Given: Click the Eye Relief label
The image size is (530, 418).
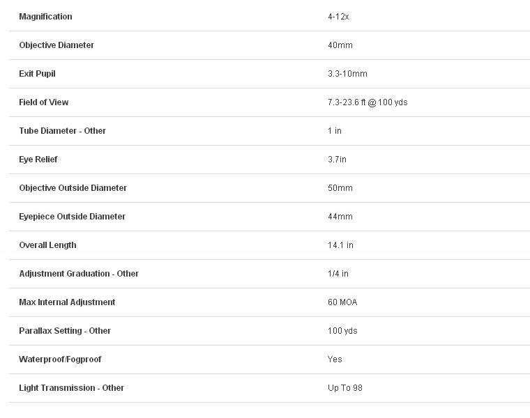Looking at the screenshot, I should click(38, 160).
